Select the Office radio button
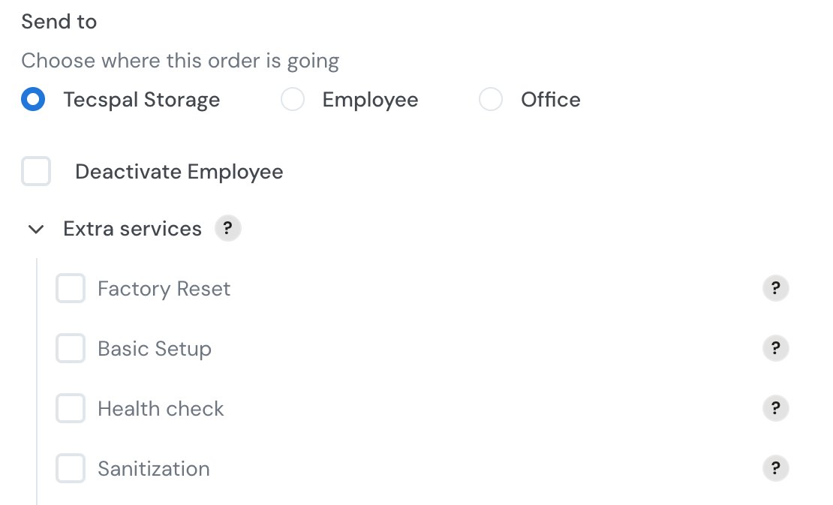 pos(490,99)
